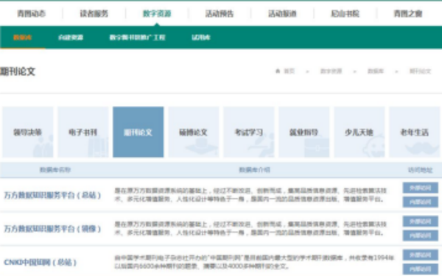Open the 青图动态 top menu
The image size is (442, 276).
(x=31, y=13)
